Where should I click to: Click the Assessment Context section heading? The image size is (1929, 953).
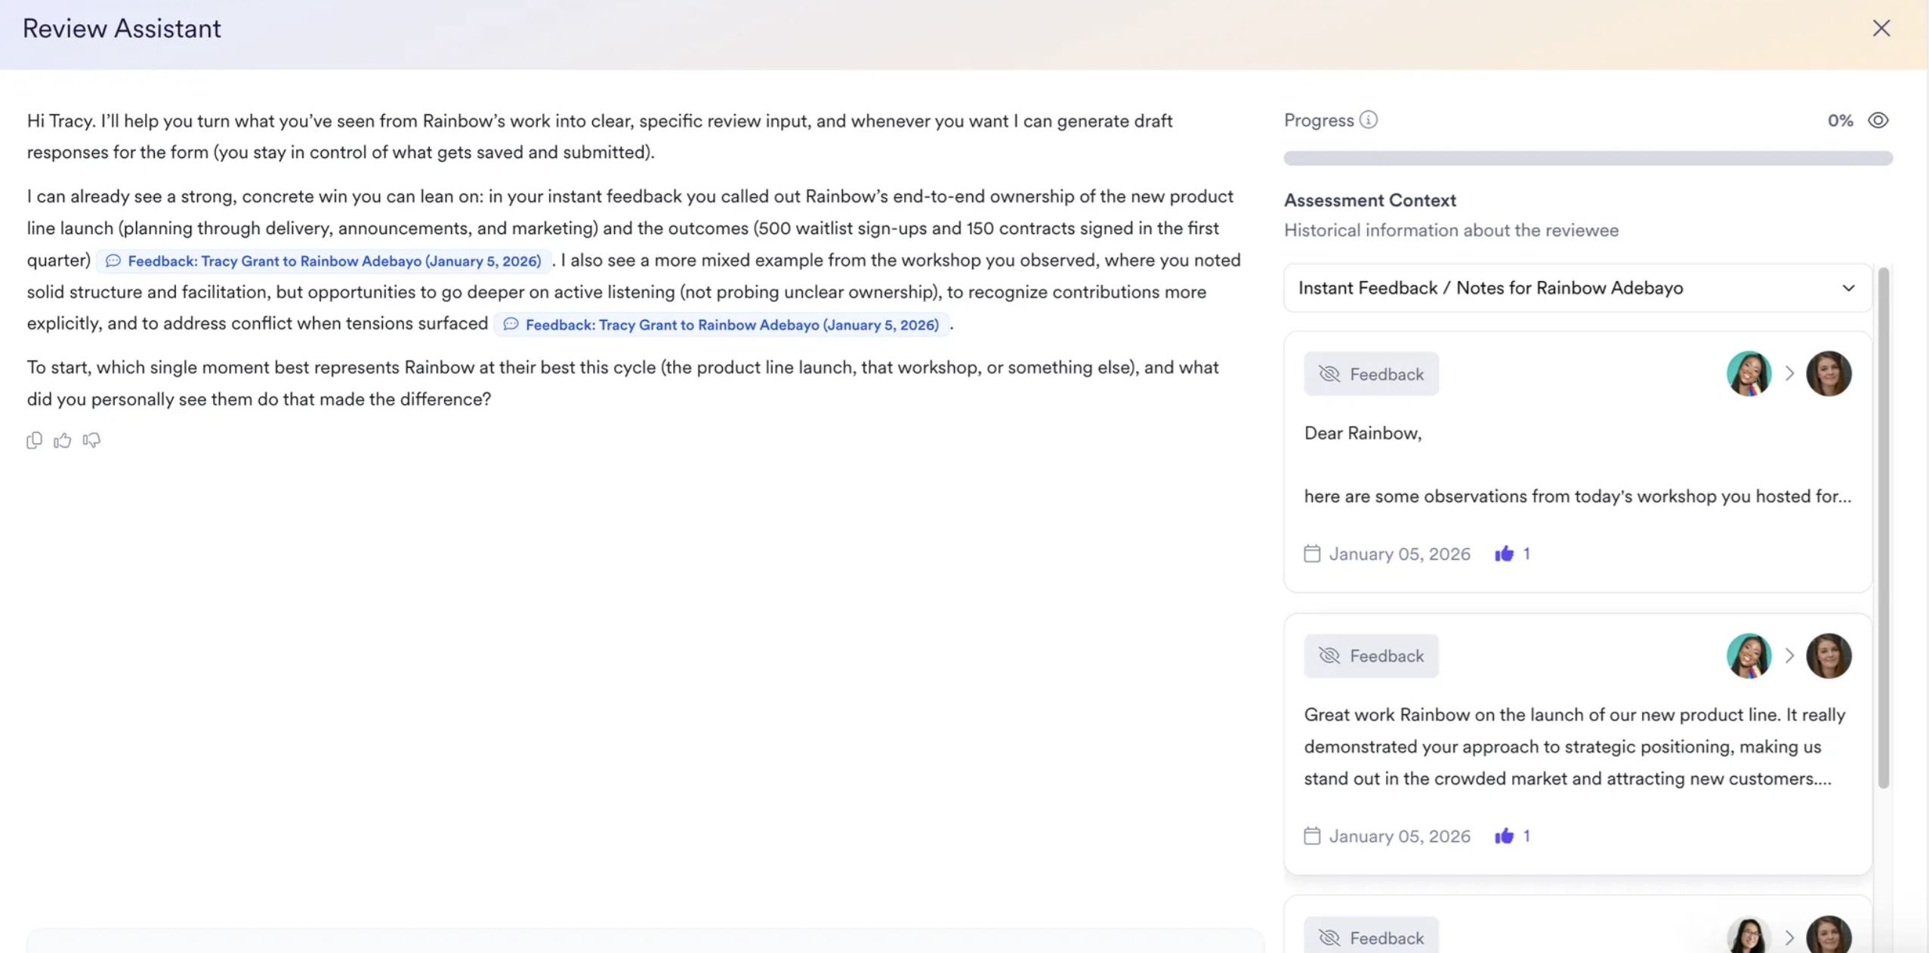1369,199
